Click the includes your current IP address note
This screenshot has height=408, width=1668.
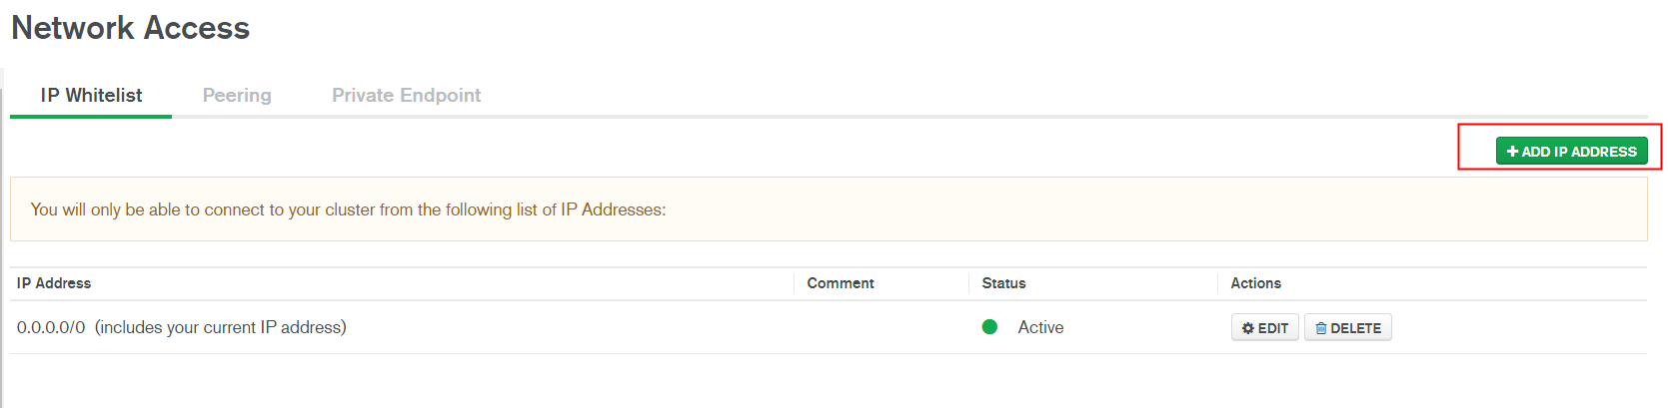pos(221,327)
